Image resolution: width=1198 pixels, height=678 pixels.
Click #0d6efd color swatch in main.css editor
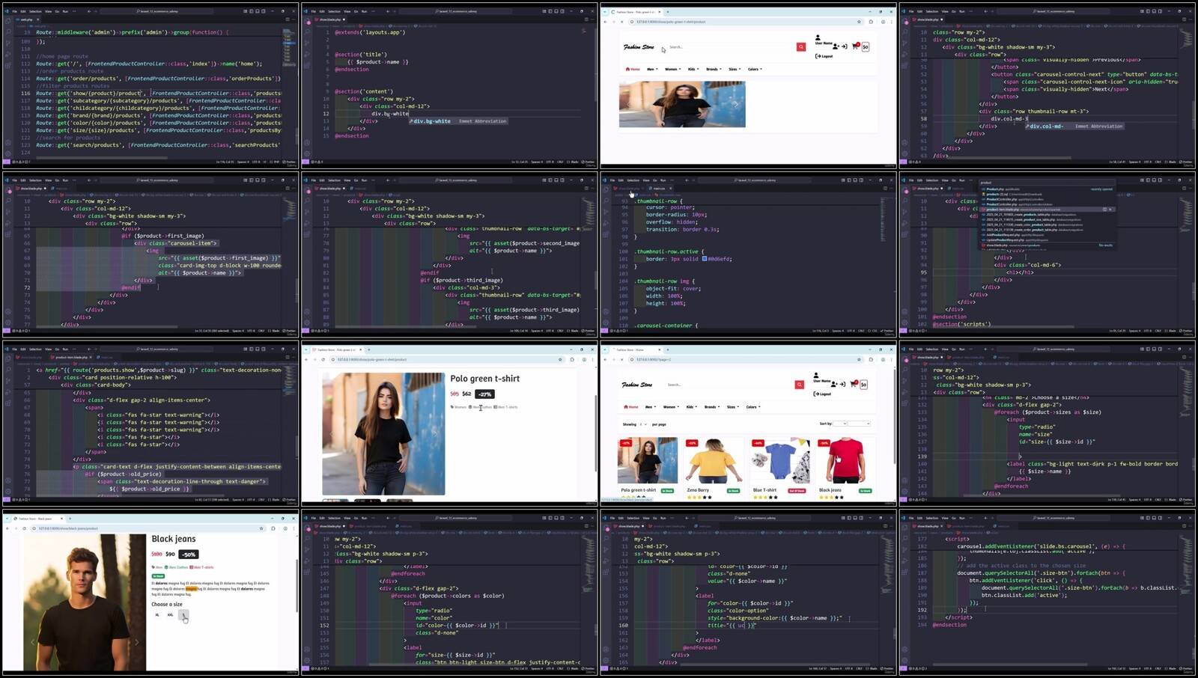pos(705,259)
